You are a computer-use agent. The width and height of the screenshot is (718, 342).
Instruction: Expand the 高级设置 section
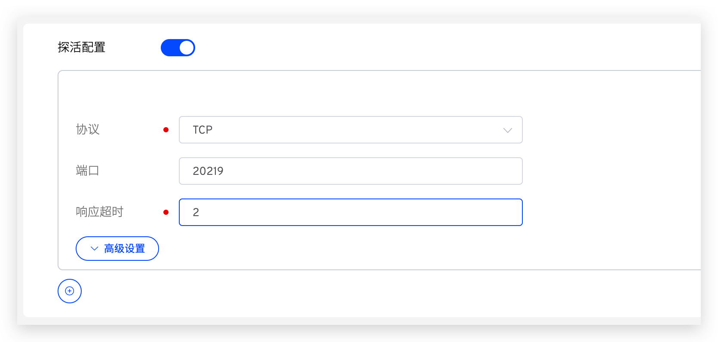pos(117,248)
